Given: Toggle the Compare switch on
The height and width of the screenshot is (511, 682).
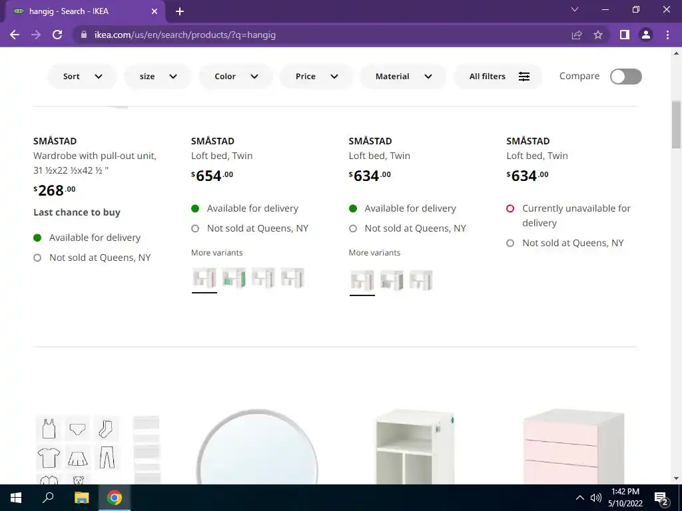Looking at the screenshot, I should 625,77.
